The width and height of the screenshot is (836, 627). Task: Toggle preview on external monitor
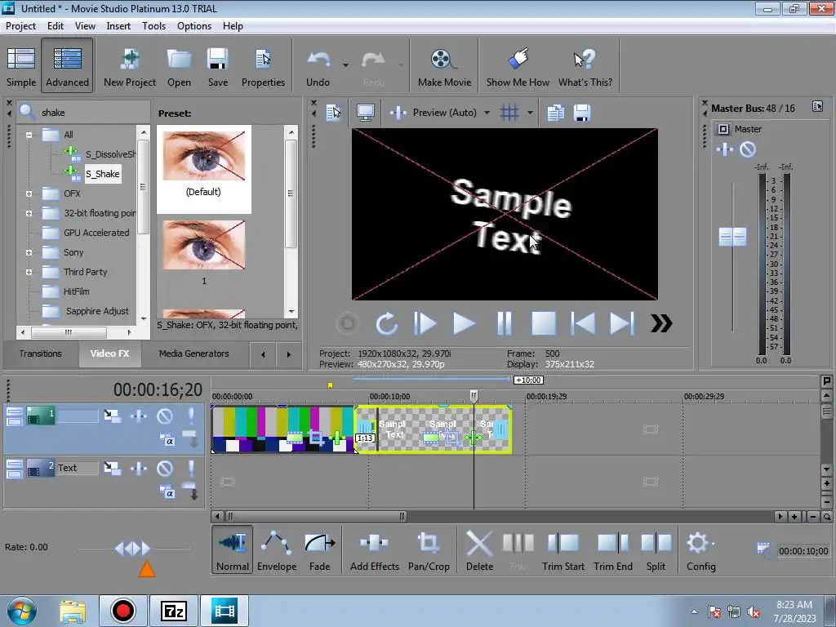366,113
